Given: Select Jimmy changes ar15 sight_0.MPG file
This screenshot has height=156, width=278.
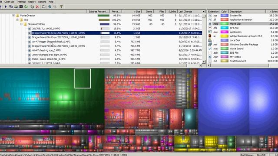Looking at the screenshot, I should (x=50, y=55).
